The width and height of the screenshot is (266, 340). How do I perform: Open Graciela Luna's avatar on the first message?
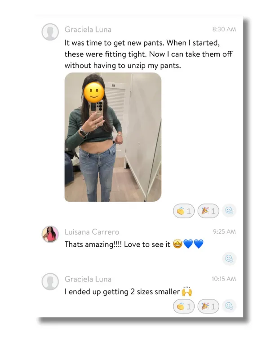pyautogui.click(x=50, y=32)
